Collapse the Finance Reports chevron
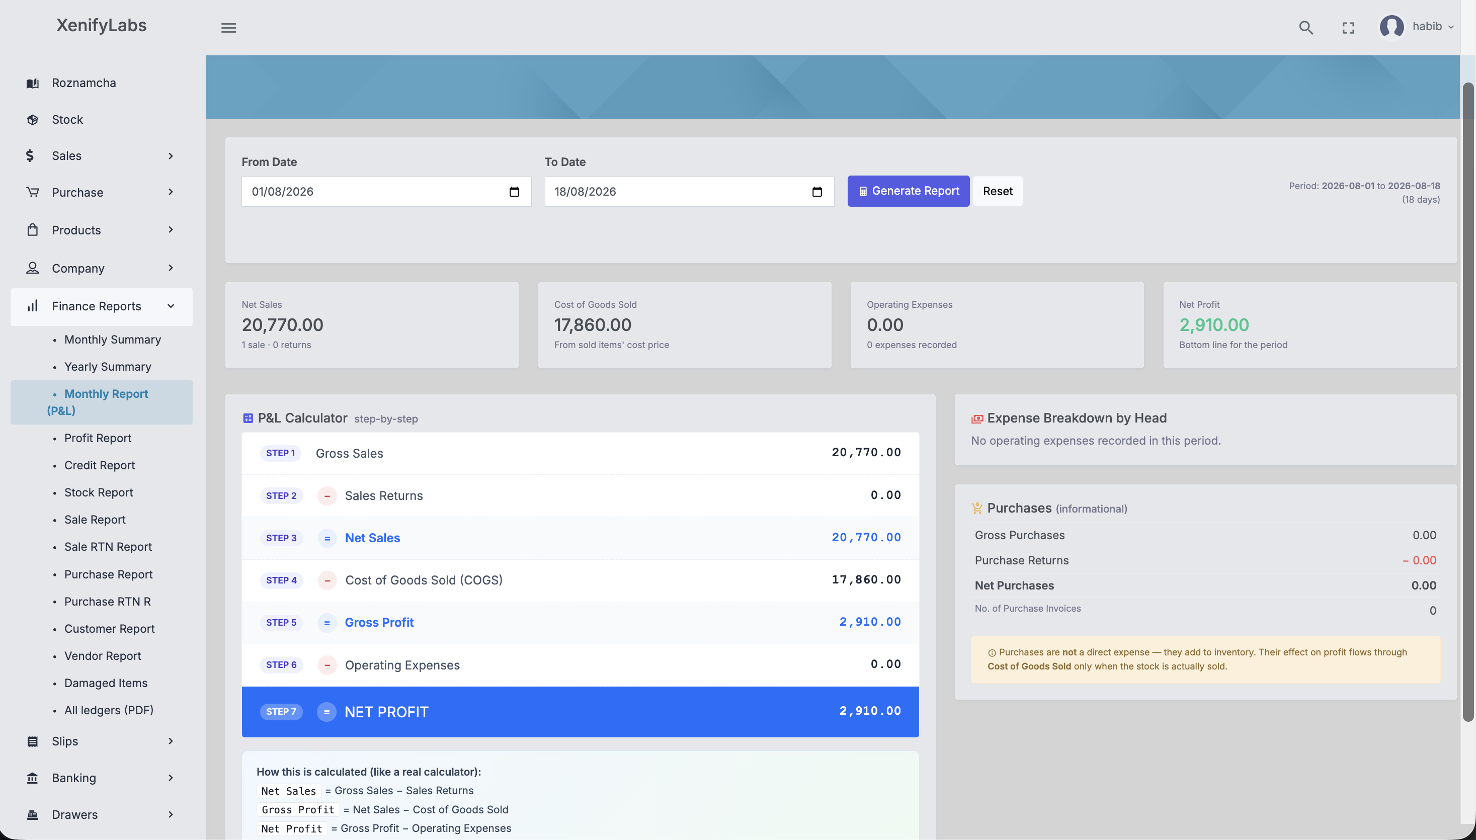 pyautogui.click(x=171, y=306)
